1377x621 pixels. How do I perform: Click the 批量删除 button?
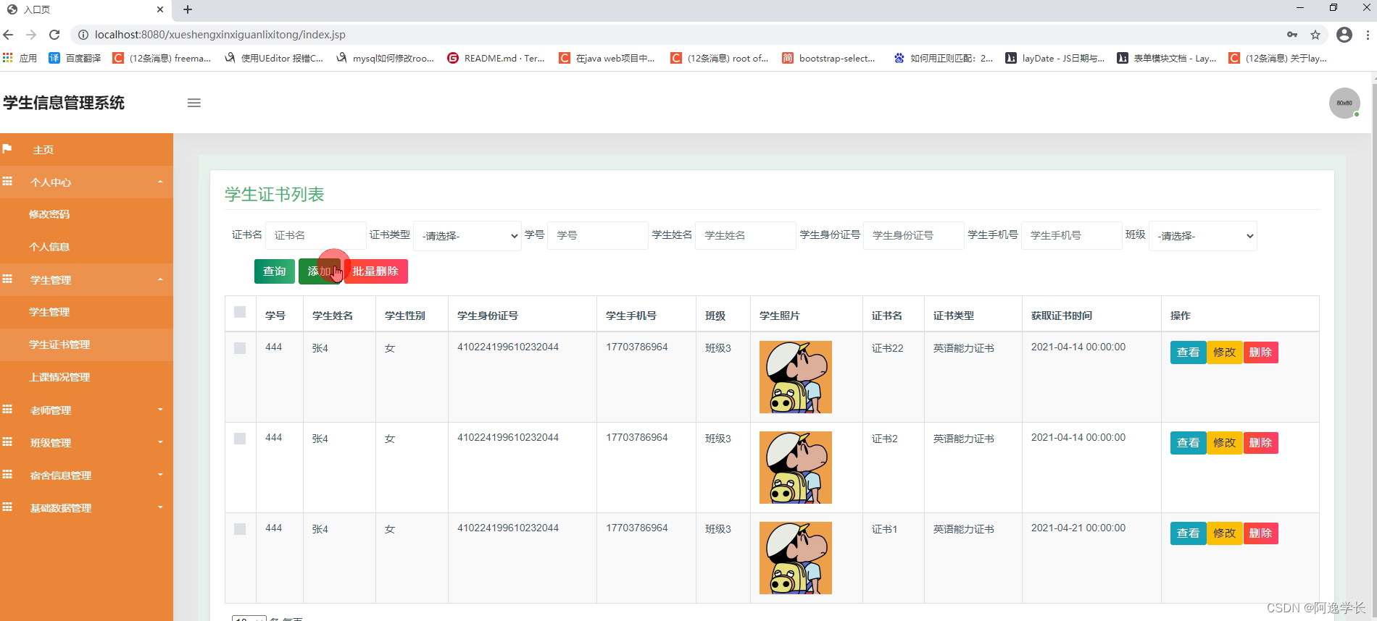pos(375,271)
